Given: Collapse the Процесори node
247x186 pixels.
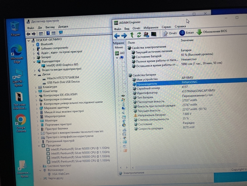Looking at the screenshot, I should 39,146.
